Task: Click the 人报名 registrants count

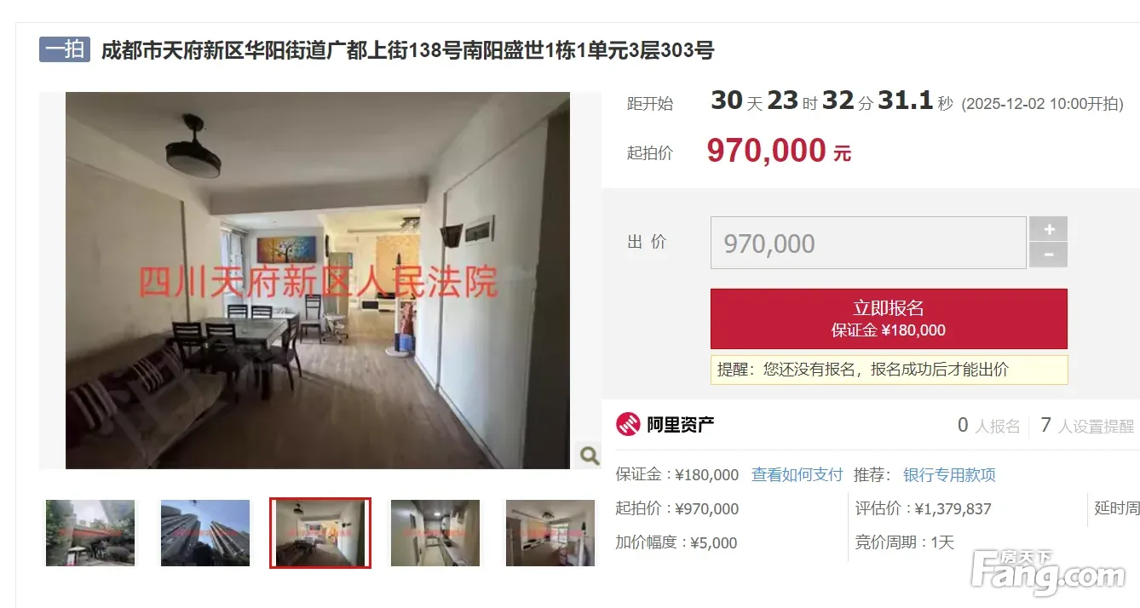Action: (x=989, y=426)
